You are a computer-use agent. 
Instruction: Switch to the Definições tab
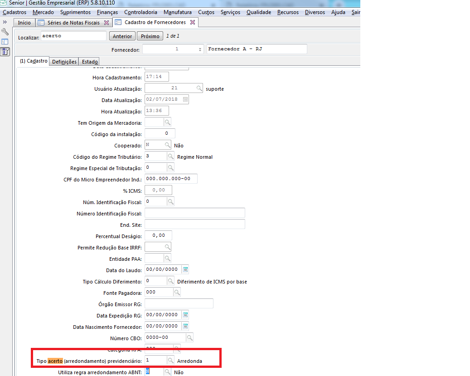click(x=64, y=62)
